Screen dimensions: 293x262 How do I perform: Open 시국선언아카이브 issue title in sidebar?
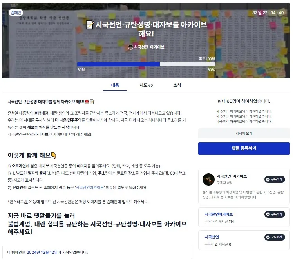click(x=219, y=215)
